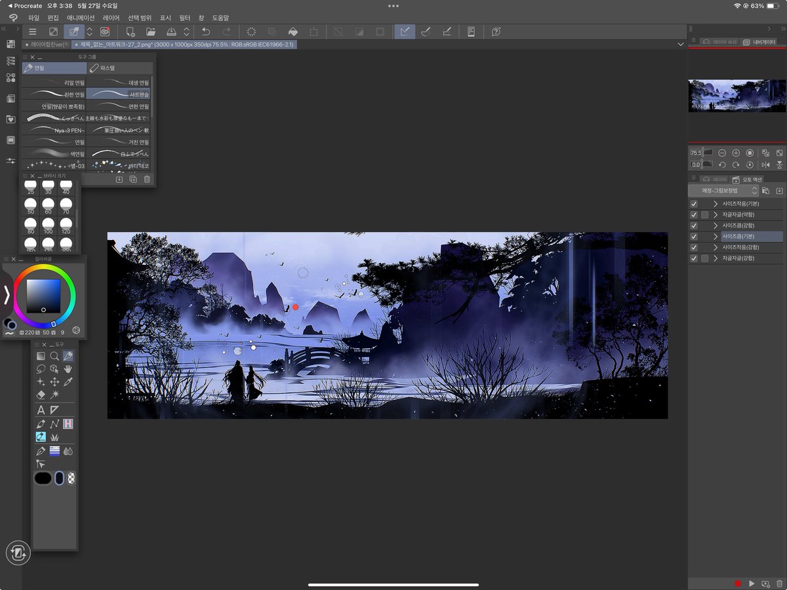Screen dimensions: 787x590
Task: Expand the 사이즈작음(강함) auto action
Action: click(x=716, y=247)
